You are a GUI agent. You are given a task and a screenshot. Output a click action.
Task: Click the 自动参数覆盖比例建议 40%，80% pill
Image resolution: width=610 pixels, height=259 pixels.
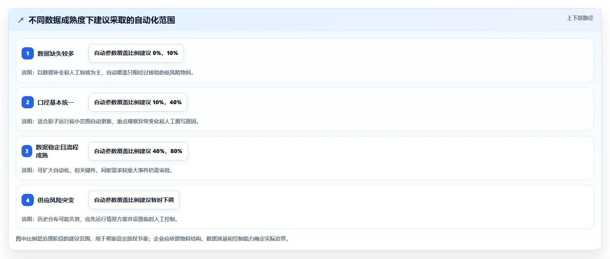[138, 151]
